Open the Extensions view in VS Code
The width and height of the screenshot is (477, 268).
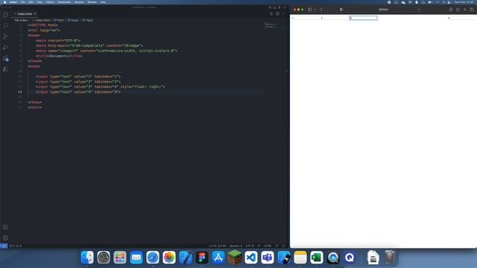click(5, 58)
